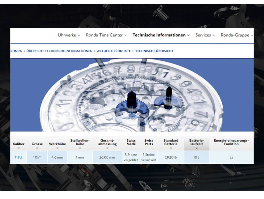The width and height of the screenshot is (264, 199).
Task: Expand the Technische Informationen menu
Action: click(x=161, y=35)
